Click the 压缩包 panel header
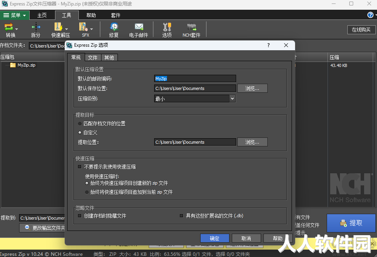Screen dimensions: 377x257 32,57
